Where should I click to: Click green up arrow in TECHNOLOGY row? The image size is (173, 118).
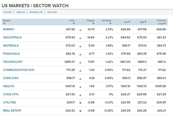click(x=80, y=62)
